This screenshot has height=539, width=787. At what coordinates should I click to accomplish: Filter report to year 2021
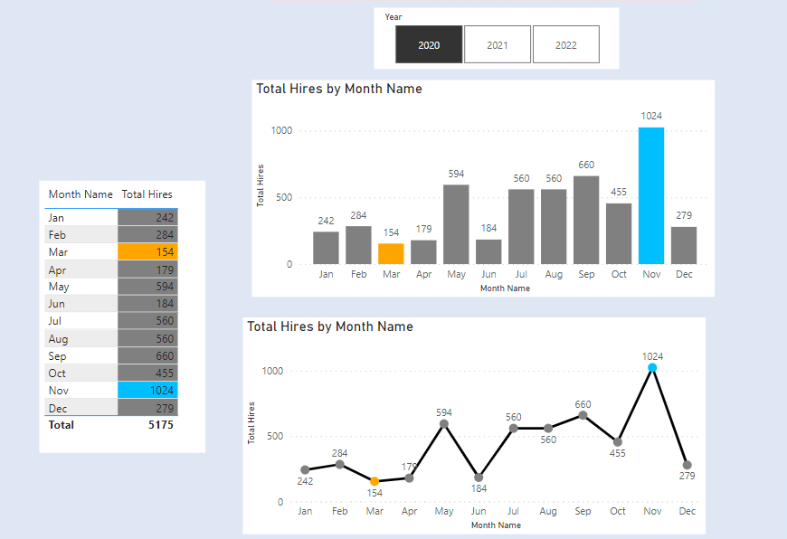click(497, 45)
